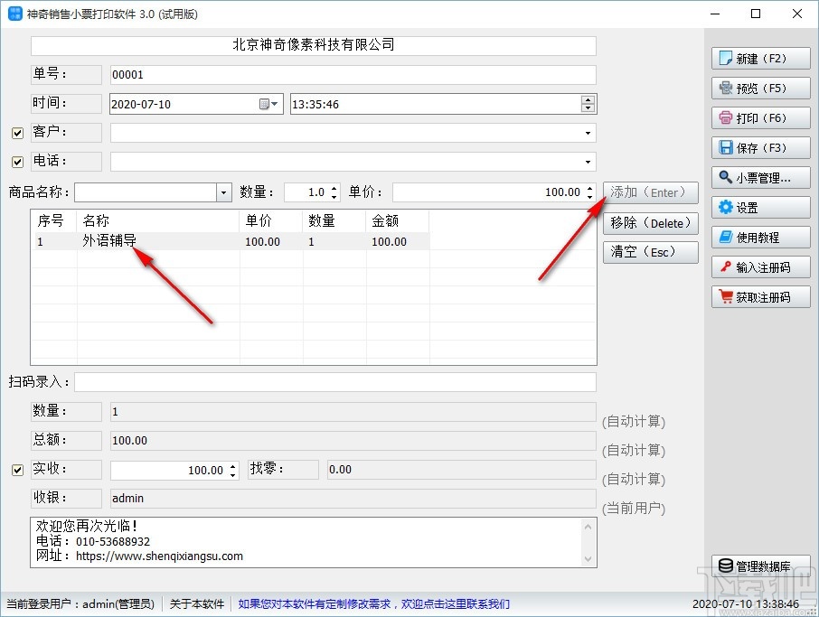Maximize the application window
Screen dimensions: 819x617
(756, 14)
